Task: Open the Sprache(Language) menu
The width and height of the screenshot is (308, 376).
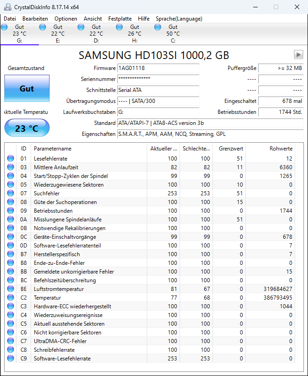Action: pyautogui.click(x=179, y=19)
